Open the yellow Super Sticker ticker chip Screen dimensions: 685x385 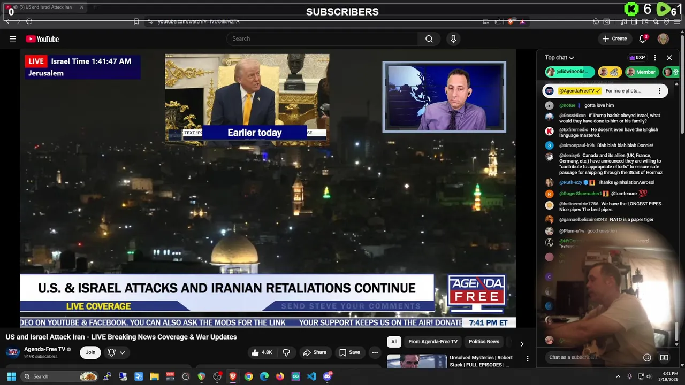[610, 72]
